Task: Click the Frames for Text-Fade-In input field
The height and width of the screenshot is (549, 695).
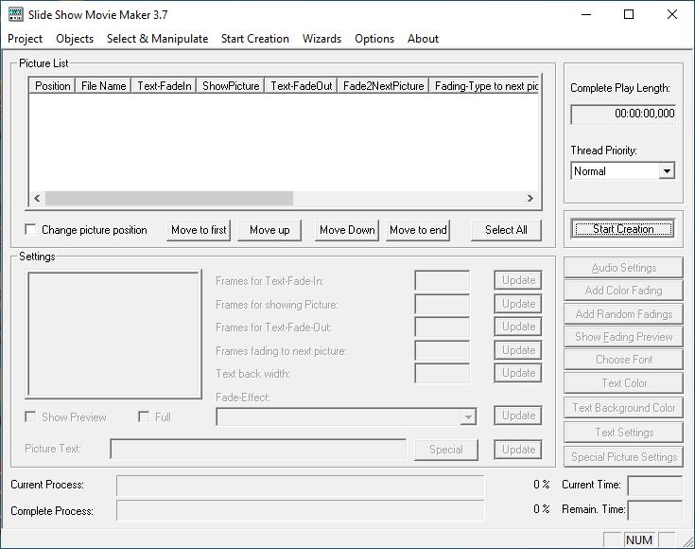Action: (442, 280)
